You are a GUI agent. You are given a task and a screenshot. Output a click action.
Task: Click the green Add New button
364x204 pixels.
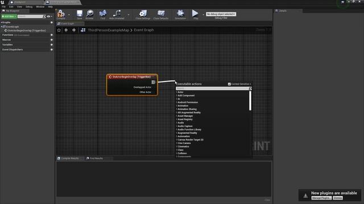point(9,16)
